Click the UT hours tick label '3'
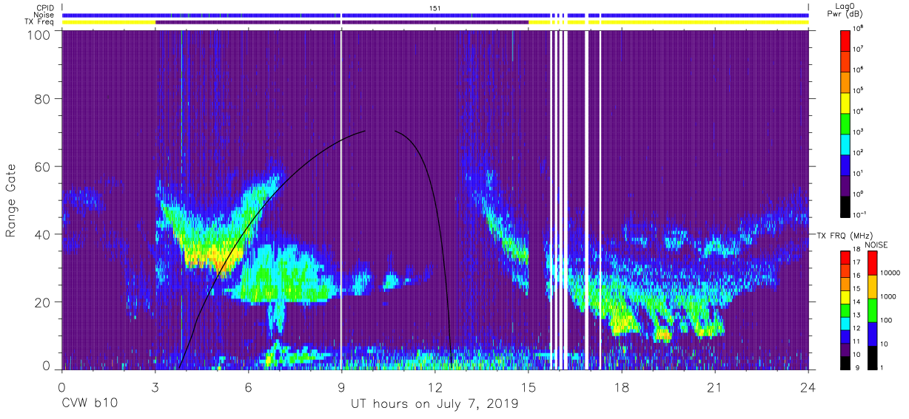 [x=155, y=387]
